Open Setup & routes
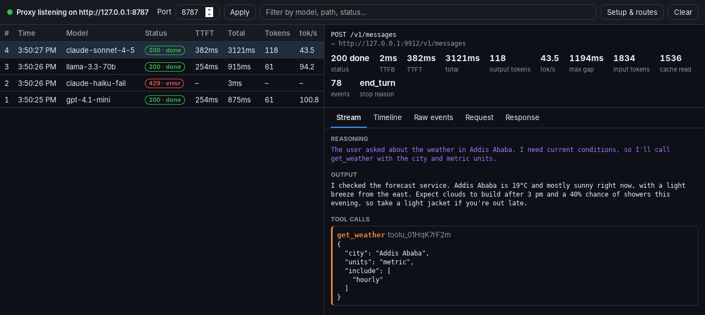The height and width of the screenshot is (315, 705). pyautogui.click(x=632, y=12)
